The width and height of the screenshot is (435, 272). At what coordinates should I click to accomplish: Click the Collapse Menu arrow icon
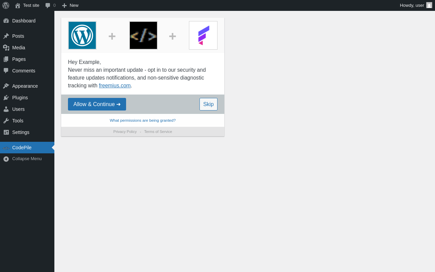[6, 159]
